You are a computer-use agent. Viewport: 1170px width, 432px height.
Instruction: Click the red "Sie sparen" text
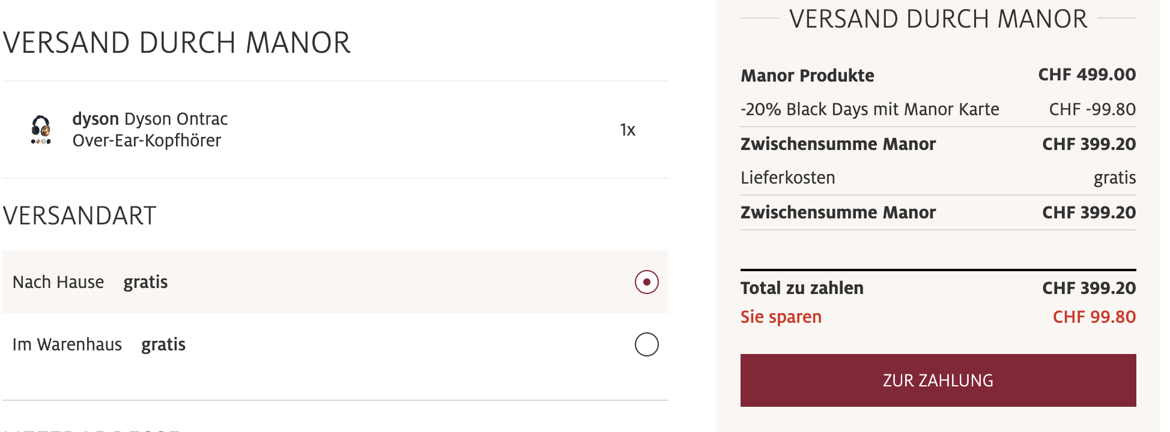coord(781,317)
